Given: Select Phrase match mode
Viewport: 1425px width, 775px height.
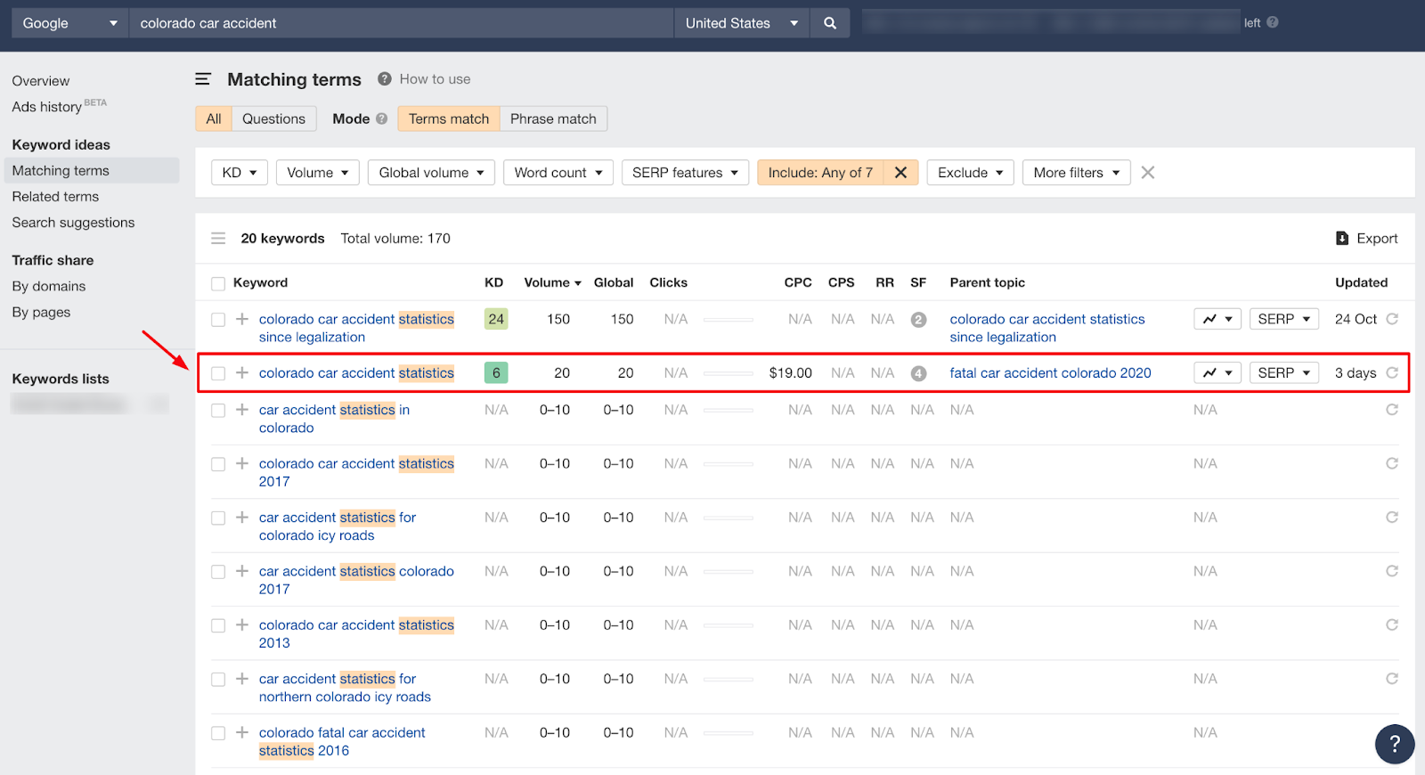Looking at the screenshot, I should (553, 118).
